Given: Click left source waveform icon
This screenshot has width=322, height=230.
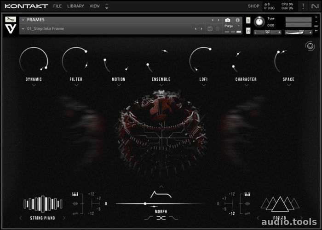Looking at the screenshot, I should 75,203.
